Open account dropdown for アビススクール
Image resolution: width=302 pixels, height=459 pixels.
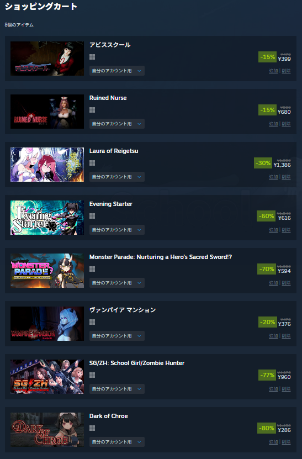coord(116,71)
